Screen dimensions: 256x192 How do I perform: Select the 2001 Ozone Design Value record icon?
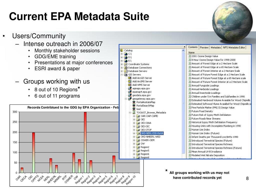pyautogui.click(x=189, y=56)
